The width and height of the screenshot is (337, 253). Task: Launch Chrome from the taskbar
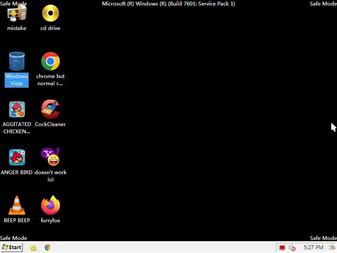tap(48, 248)
